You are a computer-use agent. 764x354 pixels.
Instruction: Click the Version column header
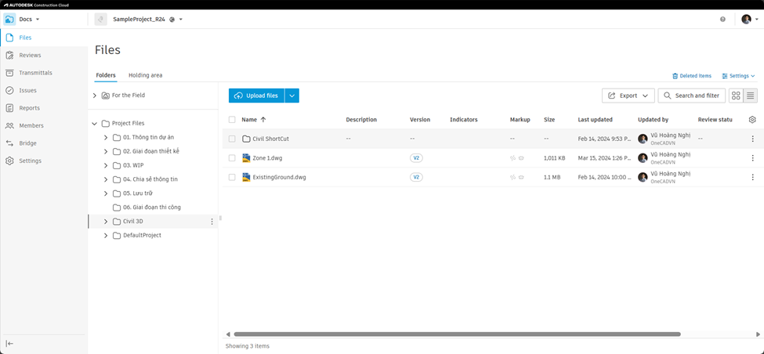(420, 119)
